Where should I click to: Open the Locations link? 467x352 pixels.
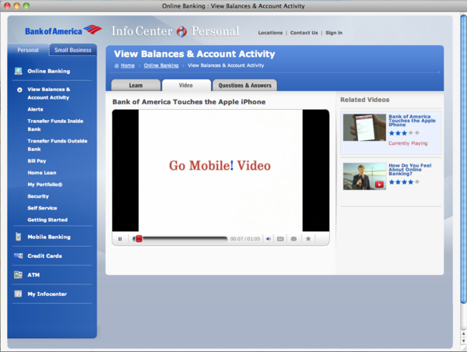pyautogui.click(x=270, y=33)
